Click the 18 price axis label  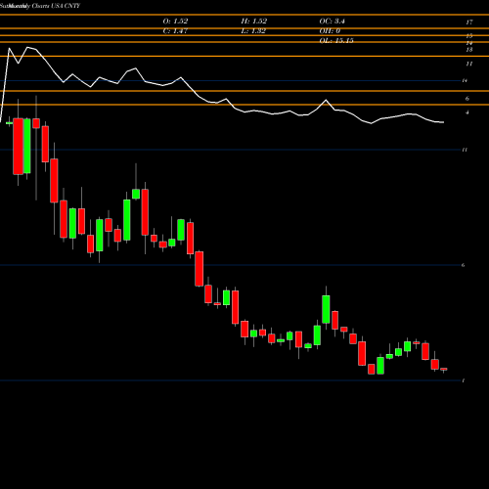469,50
